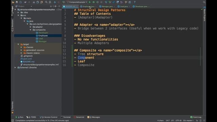Expand the maven-status folder
Image resolution: width=217 pixels, height=122 pixels.
click(21, 53)
